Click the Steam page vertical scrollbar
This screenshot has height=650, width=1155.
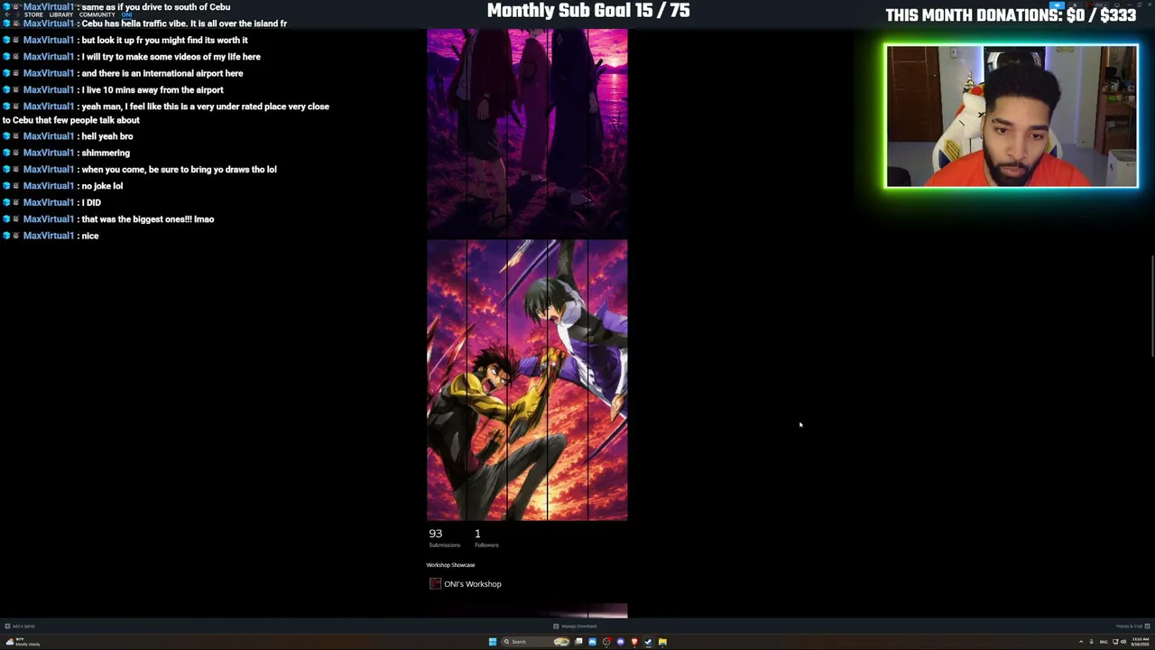pos(1151,307)
